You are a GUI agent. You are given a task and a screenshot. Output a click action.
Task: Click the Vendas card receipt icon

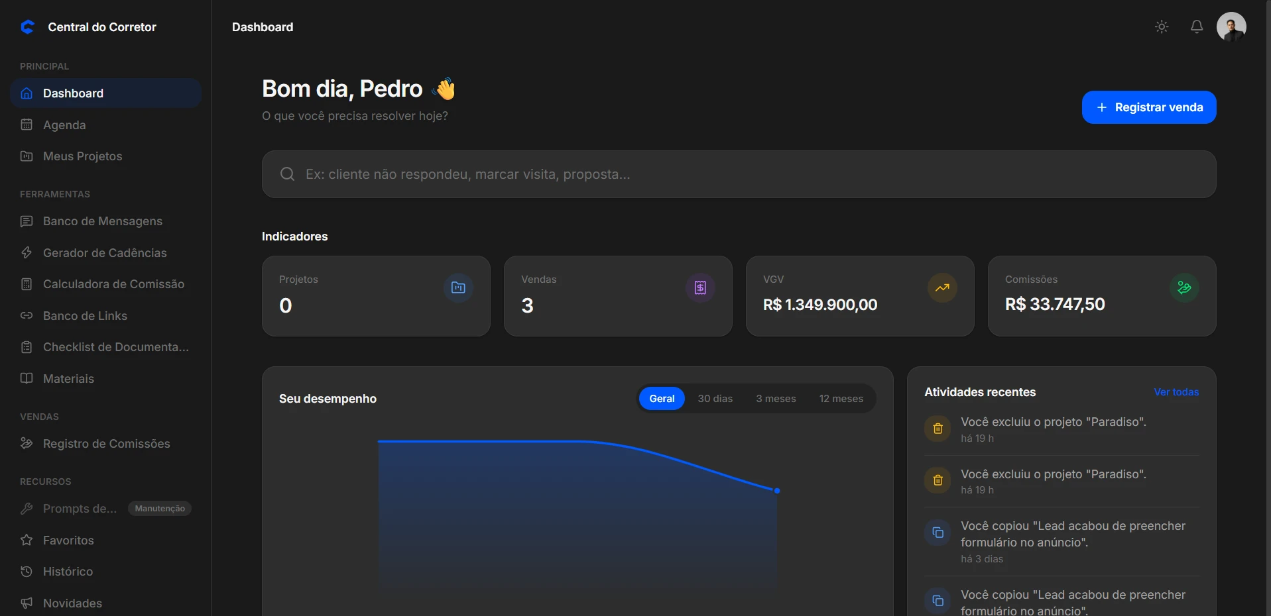pyautogui.click(x=700, y=287)
